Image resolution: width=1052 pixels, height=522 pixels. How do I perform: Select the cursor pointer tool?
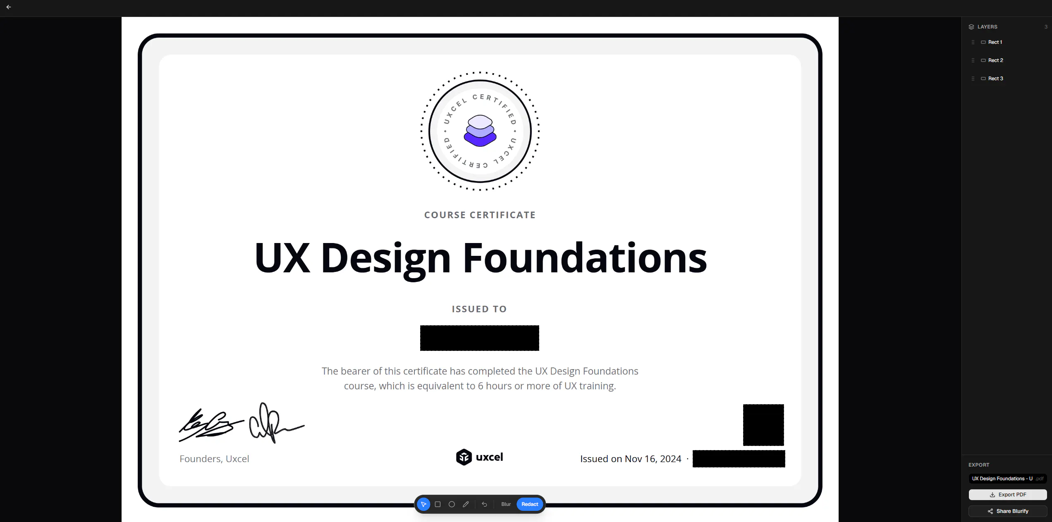click(x=423, y=504)
